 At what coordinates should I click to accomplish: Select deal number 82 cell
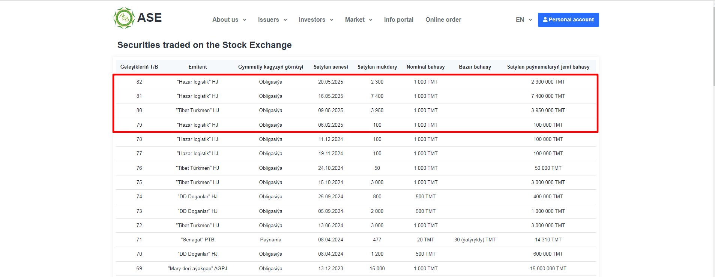(139, 82)
